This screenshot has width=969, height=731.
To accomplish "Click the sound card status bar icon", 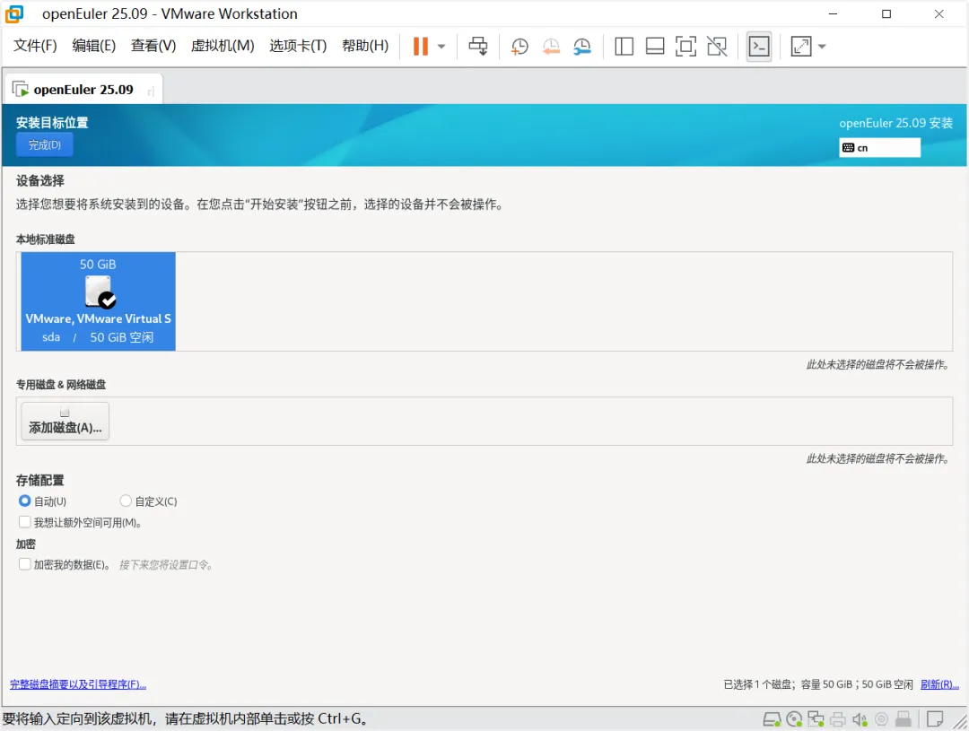I will (x=860, y=719).
